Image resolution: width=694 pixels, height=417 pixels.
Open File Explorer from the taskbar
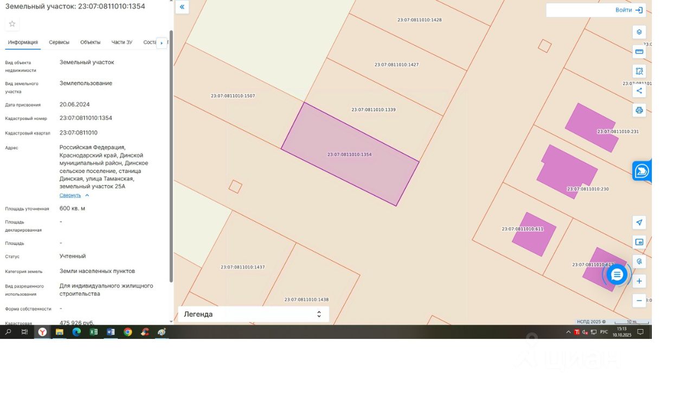click(x=60, y=332)
